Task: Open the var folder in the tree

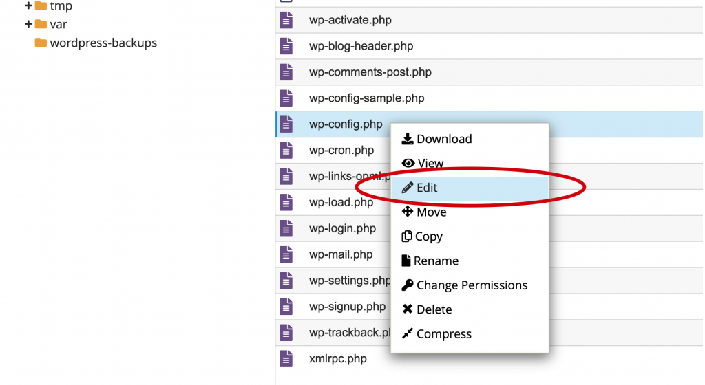Action: (x=59, y=24)
